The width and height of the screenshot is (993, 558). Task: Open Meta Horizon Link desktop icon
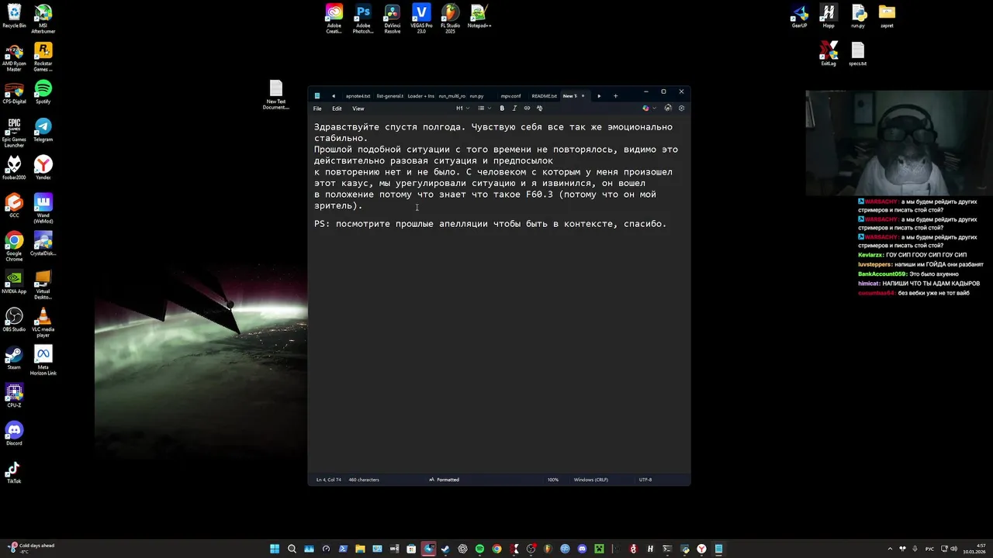(x=43, y=361)
